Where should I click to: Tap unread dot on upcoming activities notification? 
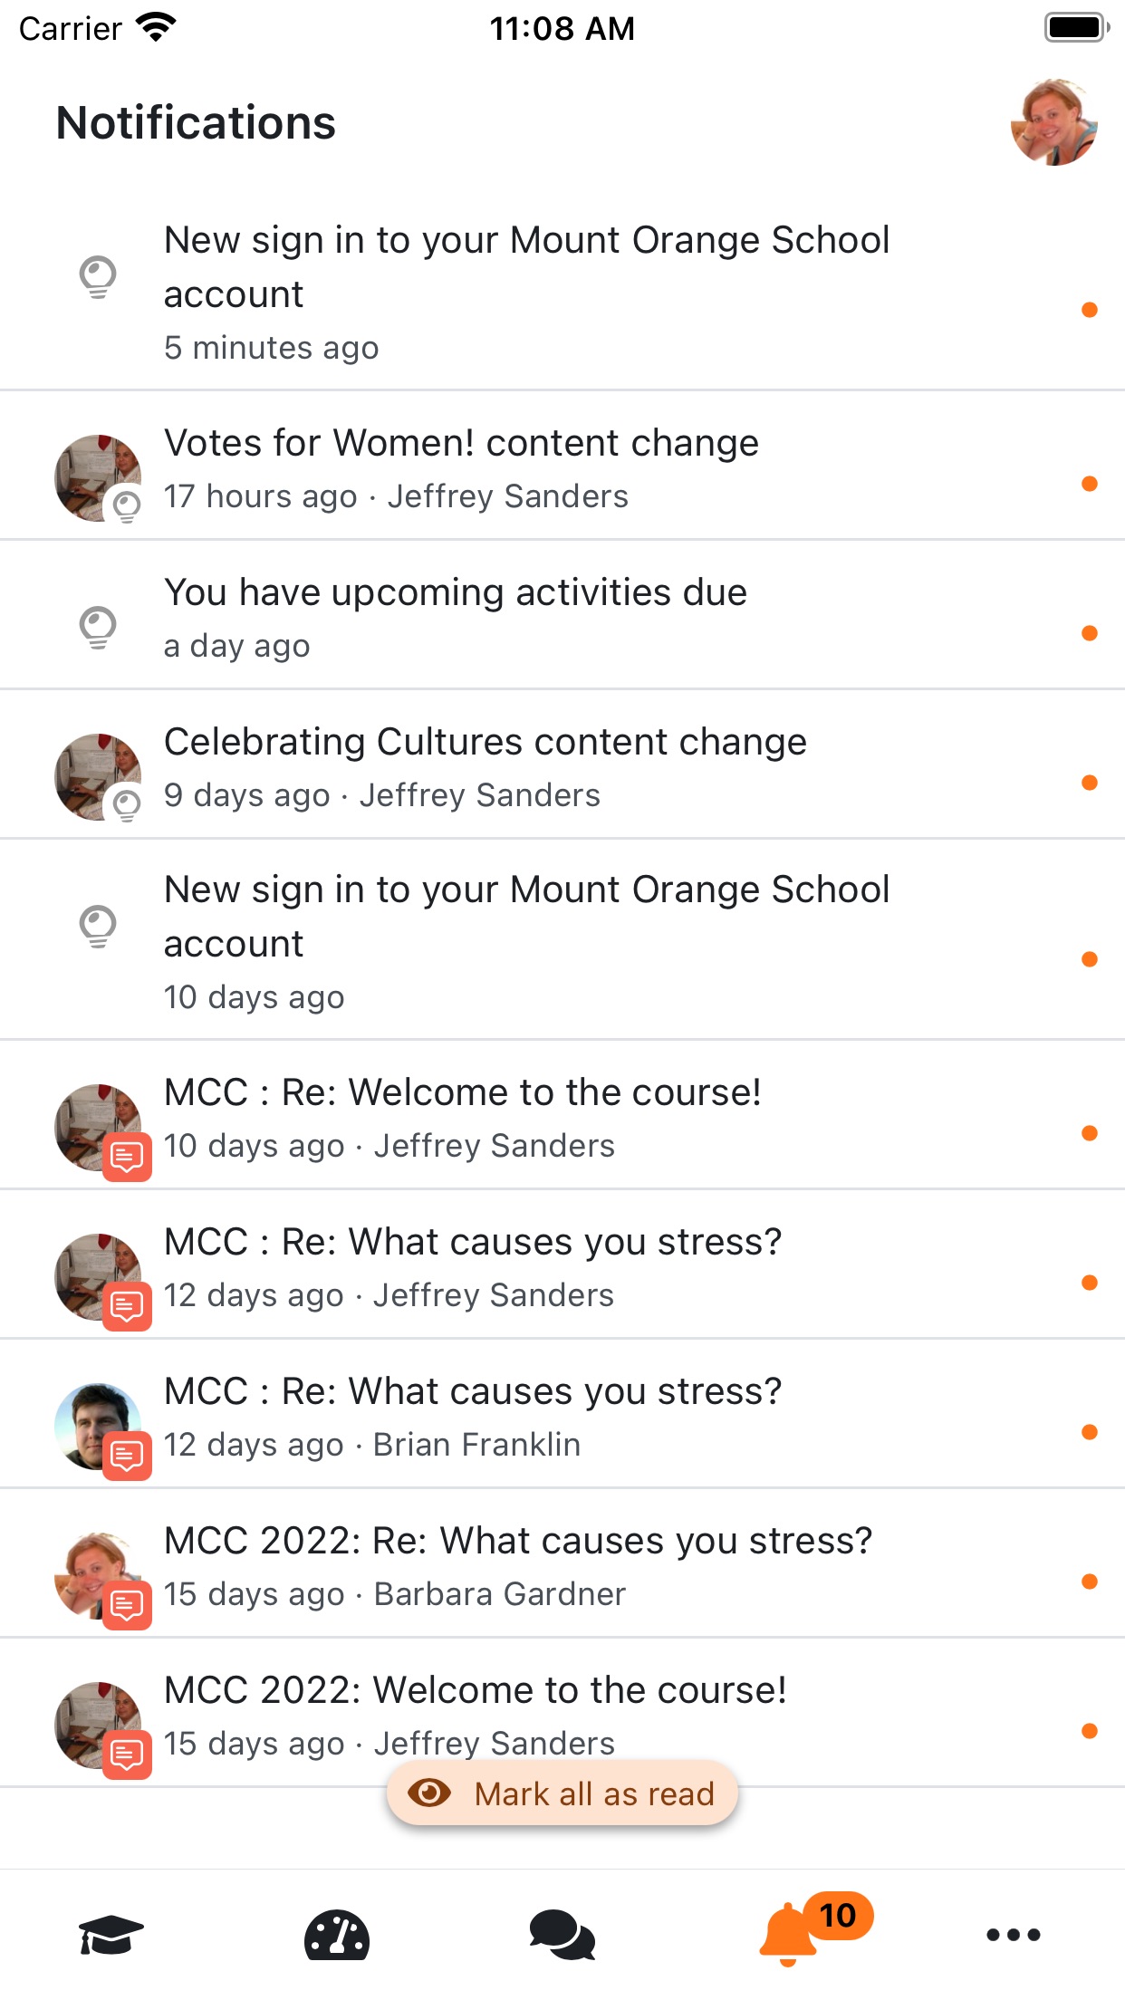click(x=1090, y=633)
